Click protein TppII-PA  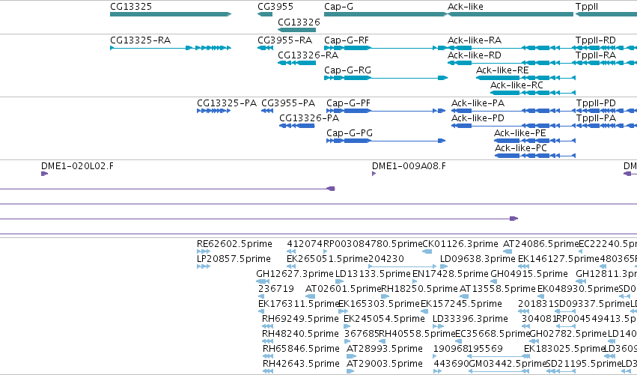[605, 126]
